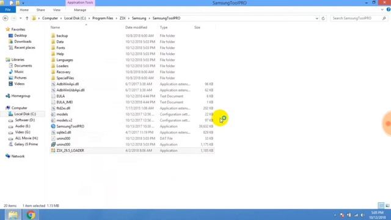Open the Manage ribbon tab

(x=80, y=10)
